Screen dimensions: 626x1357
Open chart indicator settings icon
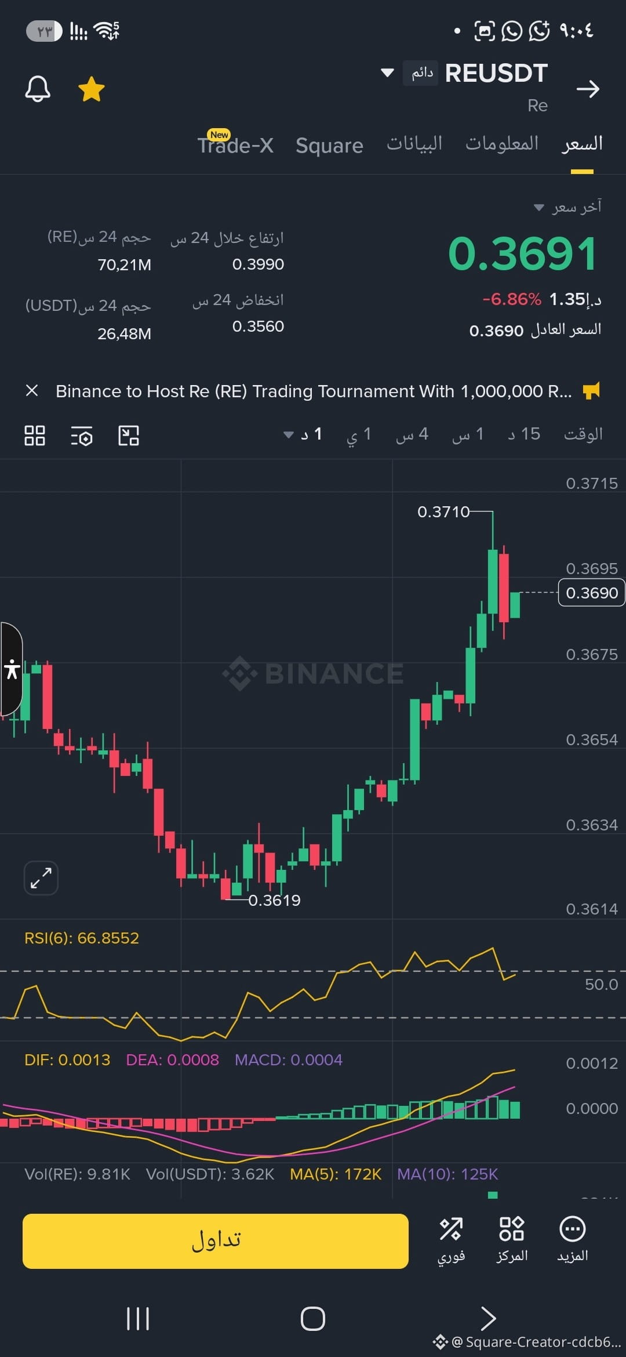point(82,436)
